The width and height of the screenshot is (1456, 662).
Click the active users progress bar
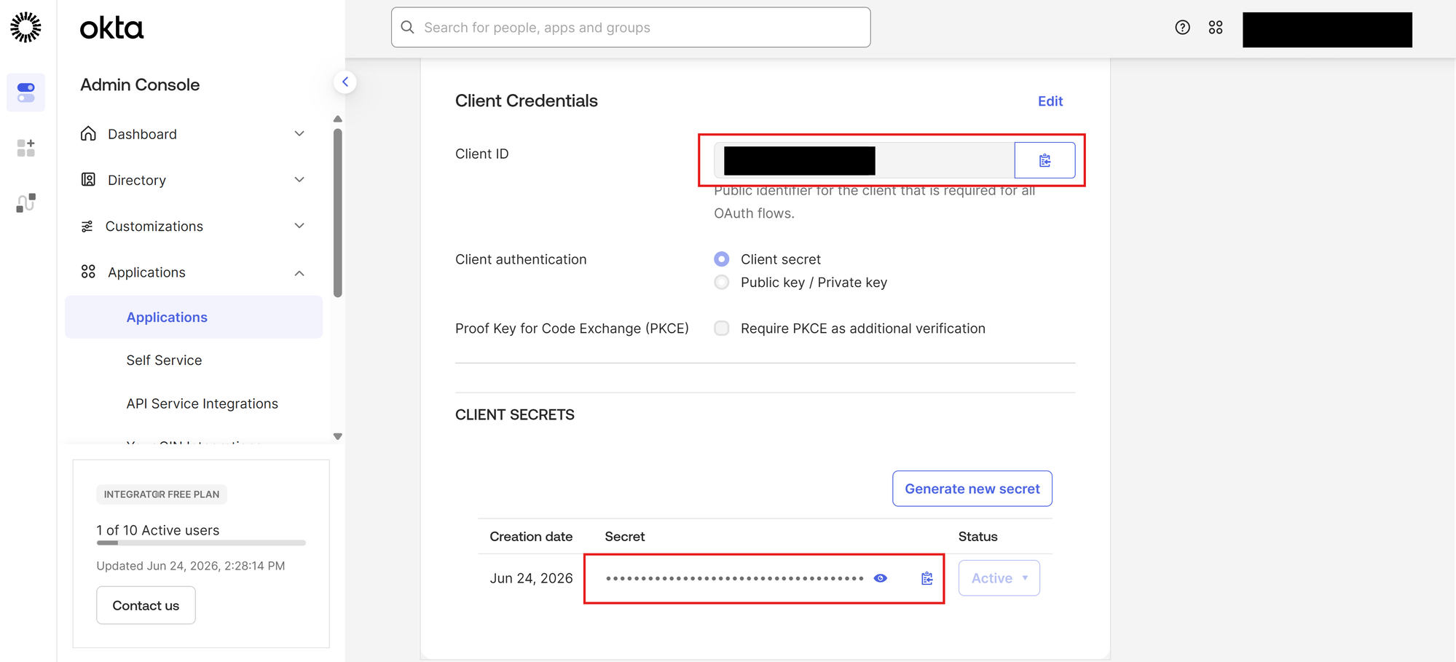point(201,543)
